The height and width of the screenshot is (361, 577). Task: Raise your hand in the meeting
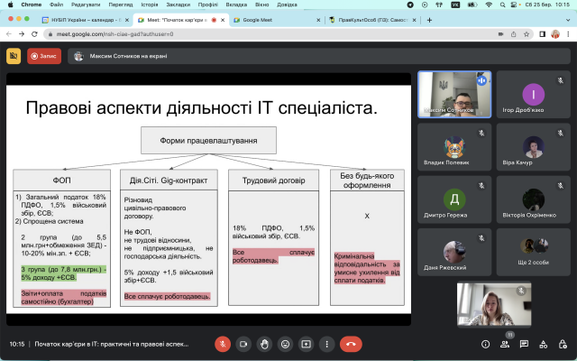[264, 344]
